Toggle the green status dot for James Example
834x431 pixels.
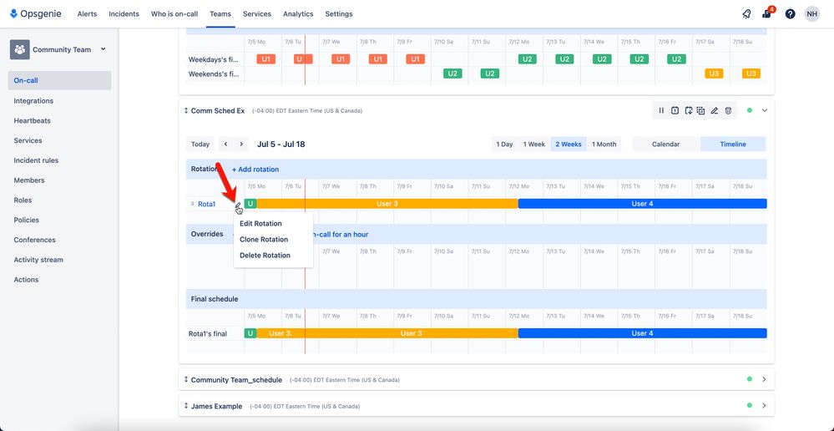750,405
